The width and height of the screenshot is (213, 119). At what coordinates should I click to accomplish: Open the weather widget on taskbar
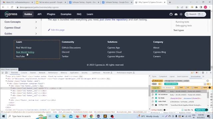click(x=148, y=116)
